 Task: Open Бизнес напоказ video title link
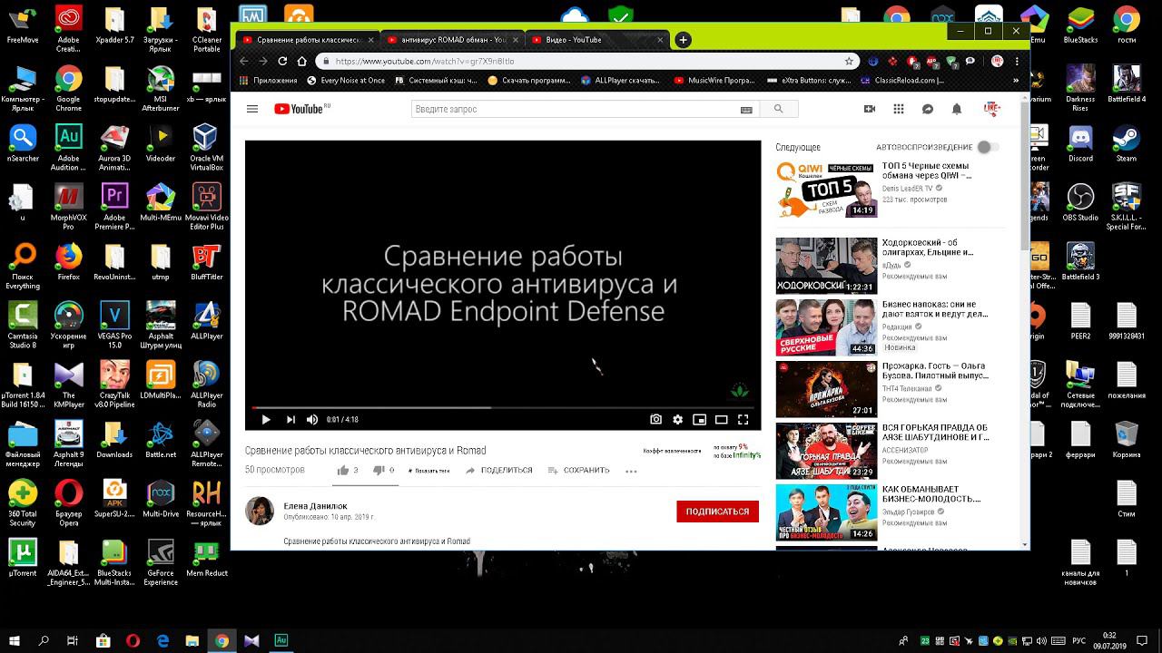935,309
